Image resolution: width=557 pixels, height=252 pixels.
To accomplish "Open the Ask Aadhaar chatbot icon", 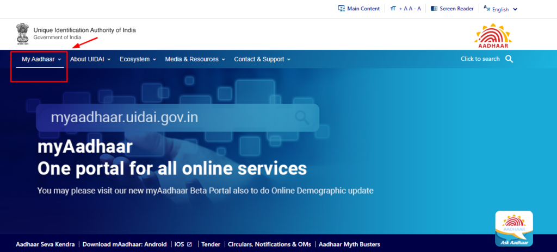I will point(514,229).
